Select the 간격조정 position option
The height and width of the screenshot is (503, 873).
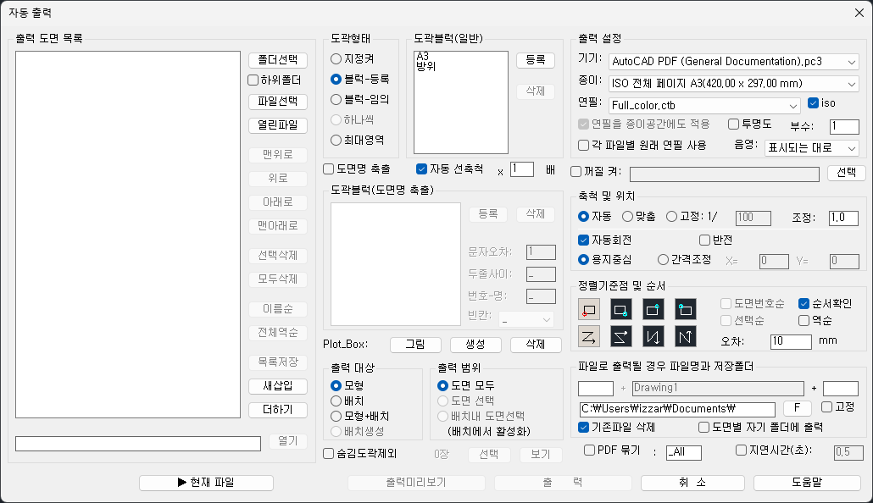685,259
